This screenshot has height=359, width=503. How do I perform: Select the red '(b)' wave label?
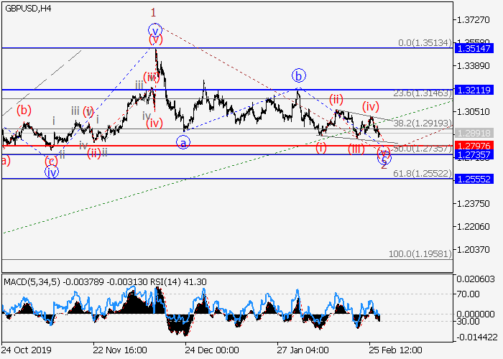click(x=24, y=110)
